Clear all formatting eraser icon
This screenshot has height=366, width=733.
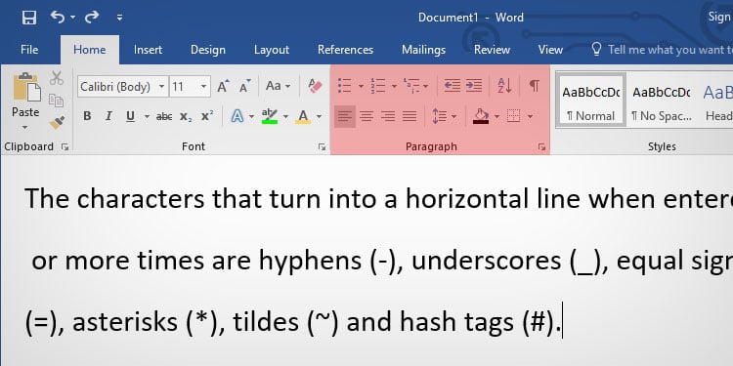coord(315,86)
